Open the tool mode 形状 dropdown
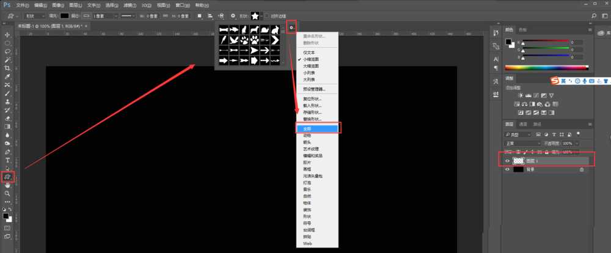This screenshot has height=253, width=611. click(35, 15)
